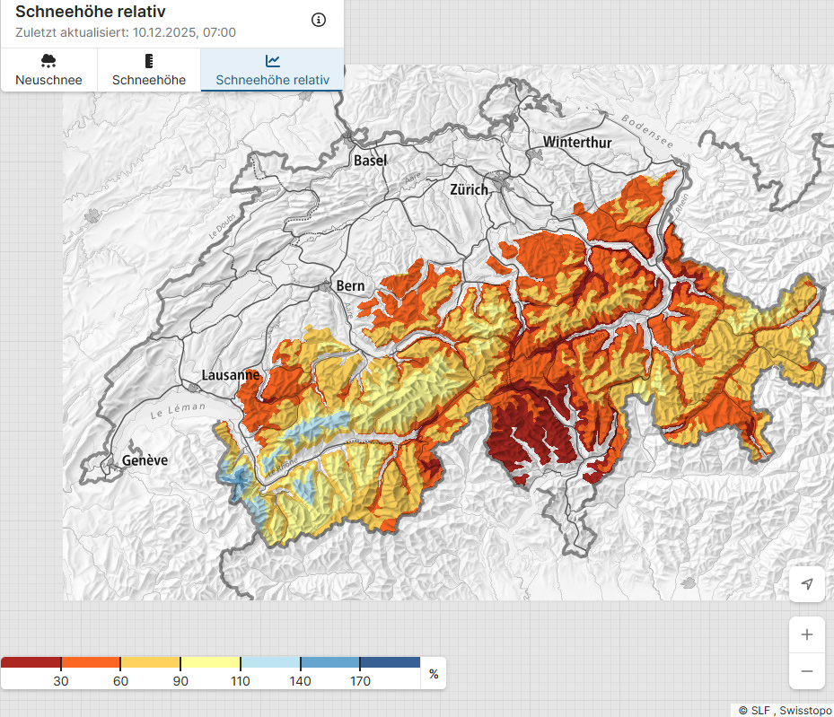Click the Swisstopo attribution link
Viewport: 834px width, 717px height.
805,710
